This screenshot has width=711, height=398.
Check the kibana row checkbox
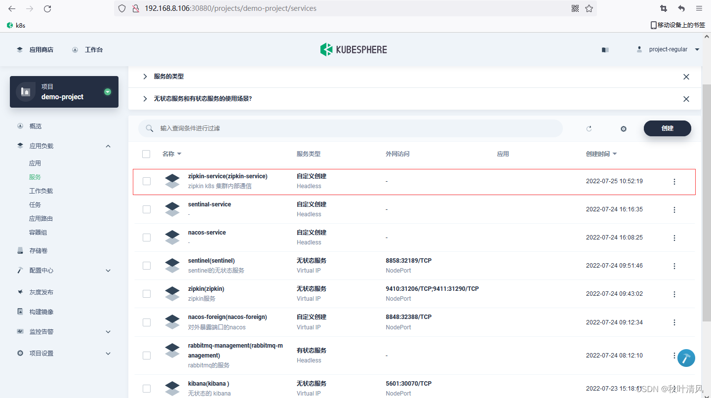coord(147,389)
